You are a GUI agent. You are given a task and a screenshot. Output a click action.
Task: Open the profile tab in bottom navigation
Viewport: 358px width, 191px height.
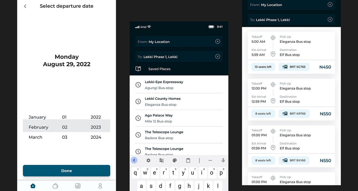coord(100,186)
